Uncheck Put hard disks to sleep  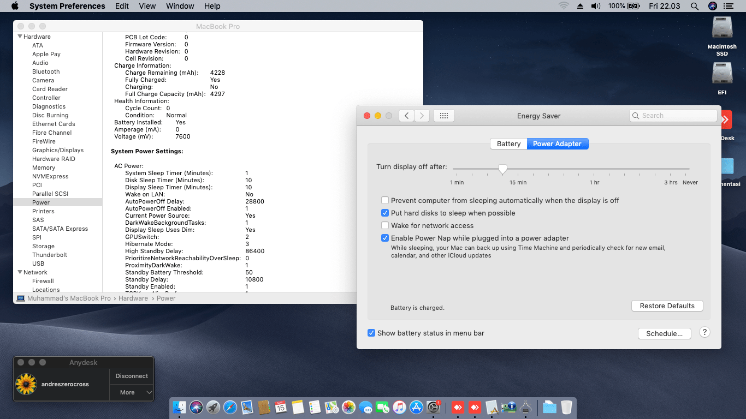(385, 213)
